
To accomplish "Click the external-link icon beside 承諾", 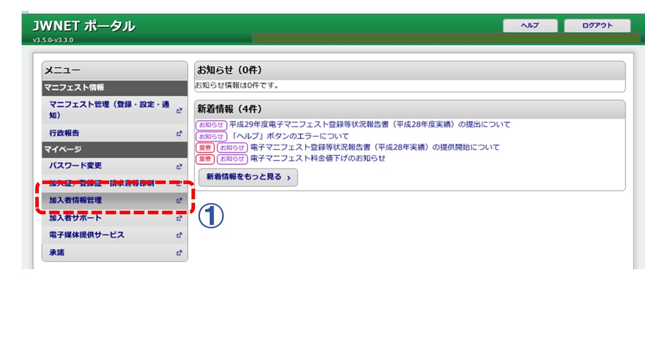I will pyautogui.click(x=179, y=253).
